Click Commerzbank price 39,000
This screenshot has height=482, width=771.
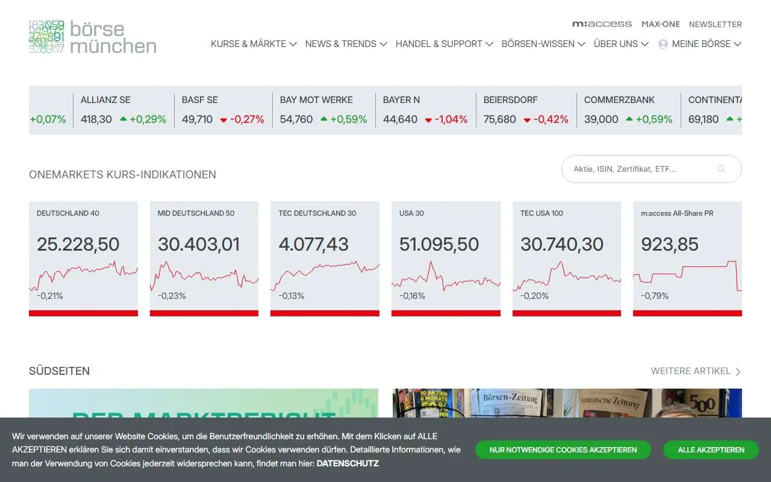tap(601, 119)
